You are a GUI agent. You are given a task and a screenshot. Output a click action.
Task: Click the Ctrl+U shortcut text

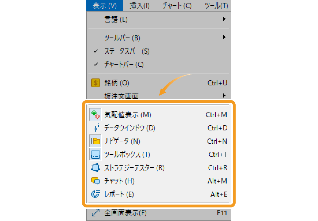coord(217,83)
